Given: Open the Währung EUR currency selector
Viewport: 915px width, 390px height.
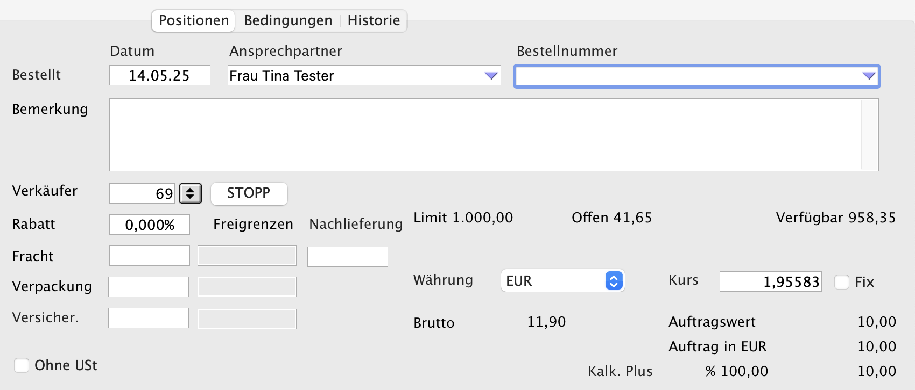Looking at the screenshot, I should click(562, 280).
